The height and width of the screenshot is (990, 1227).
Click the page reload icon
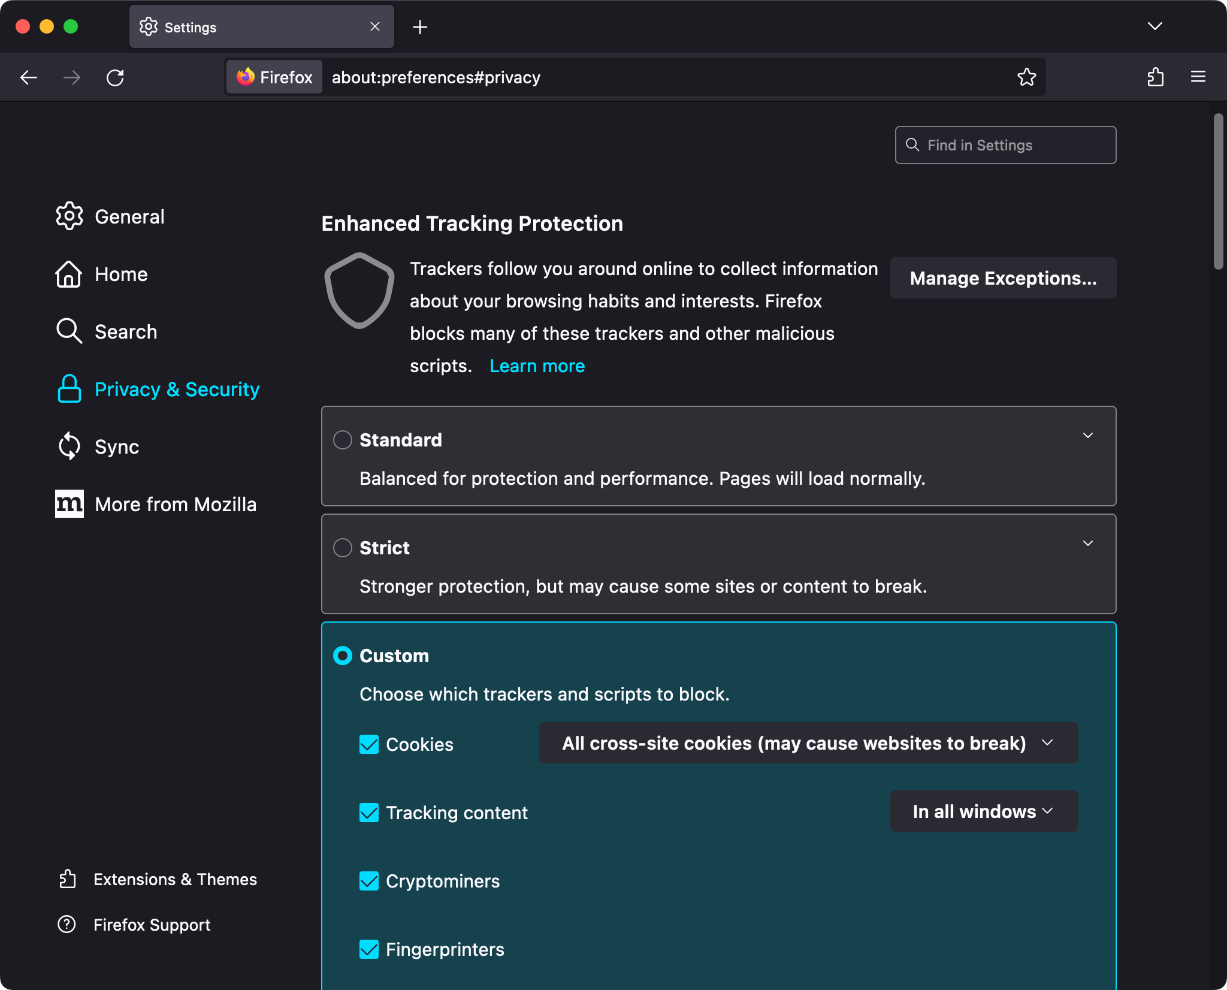click(x=116, y=77)
